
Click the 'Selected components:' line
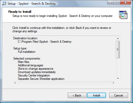click(27, 59)
